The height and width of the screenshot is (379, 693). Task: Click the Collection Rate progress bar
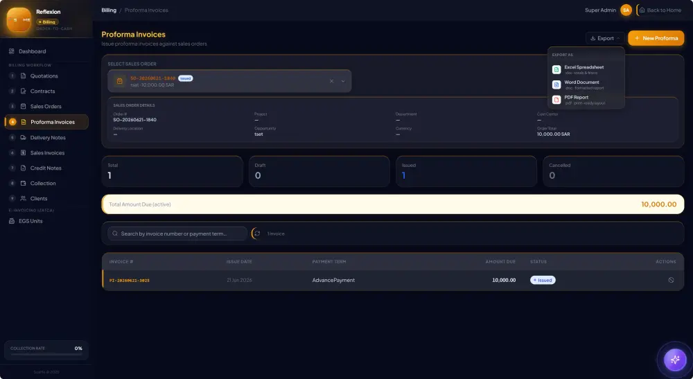46,354
